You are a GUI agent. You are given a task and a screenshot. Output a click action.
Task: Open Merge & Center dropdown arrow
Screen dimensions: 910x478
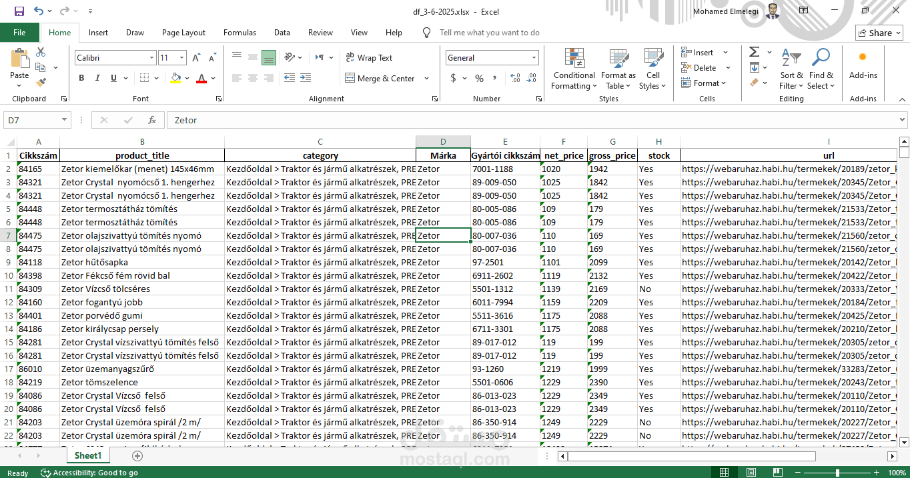pos(428,78)
